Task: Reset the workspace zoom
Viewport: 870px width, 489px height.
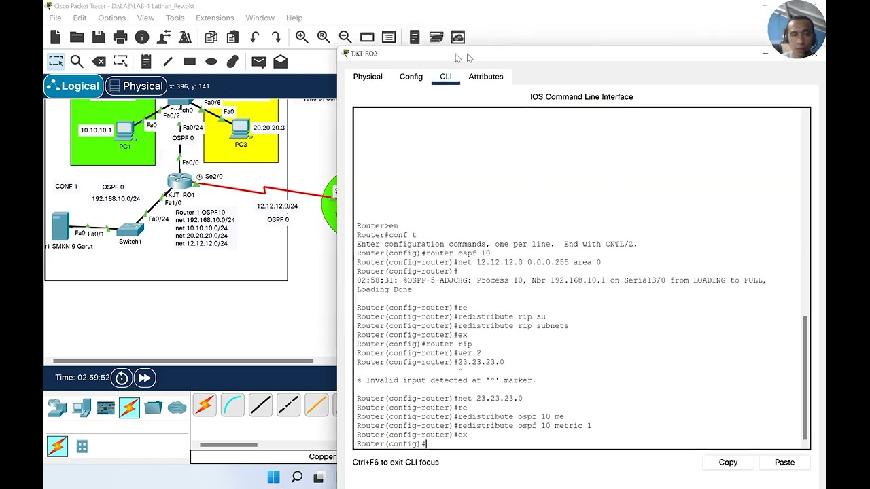Action: tap(324, 37)
